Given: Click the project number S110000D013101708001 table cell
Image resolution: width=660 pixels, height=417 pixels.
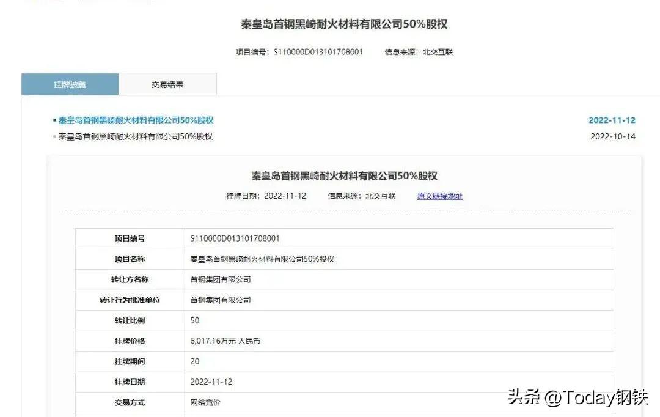Looking at the screenshot, I should click(x=398, y=239).
